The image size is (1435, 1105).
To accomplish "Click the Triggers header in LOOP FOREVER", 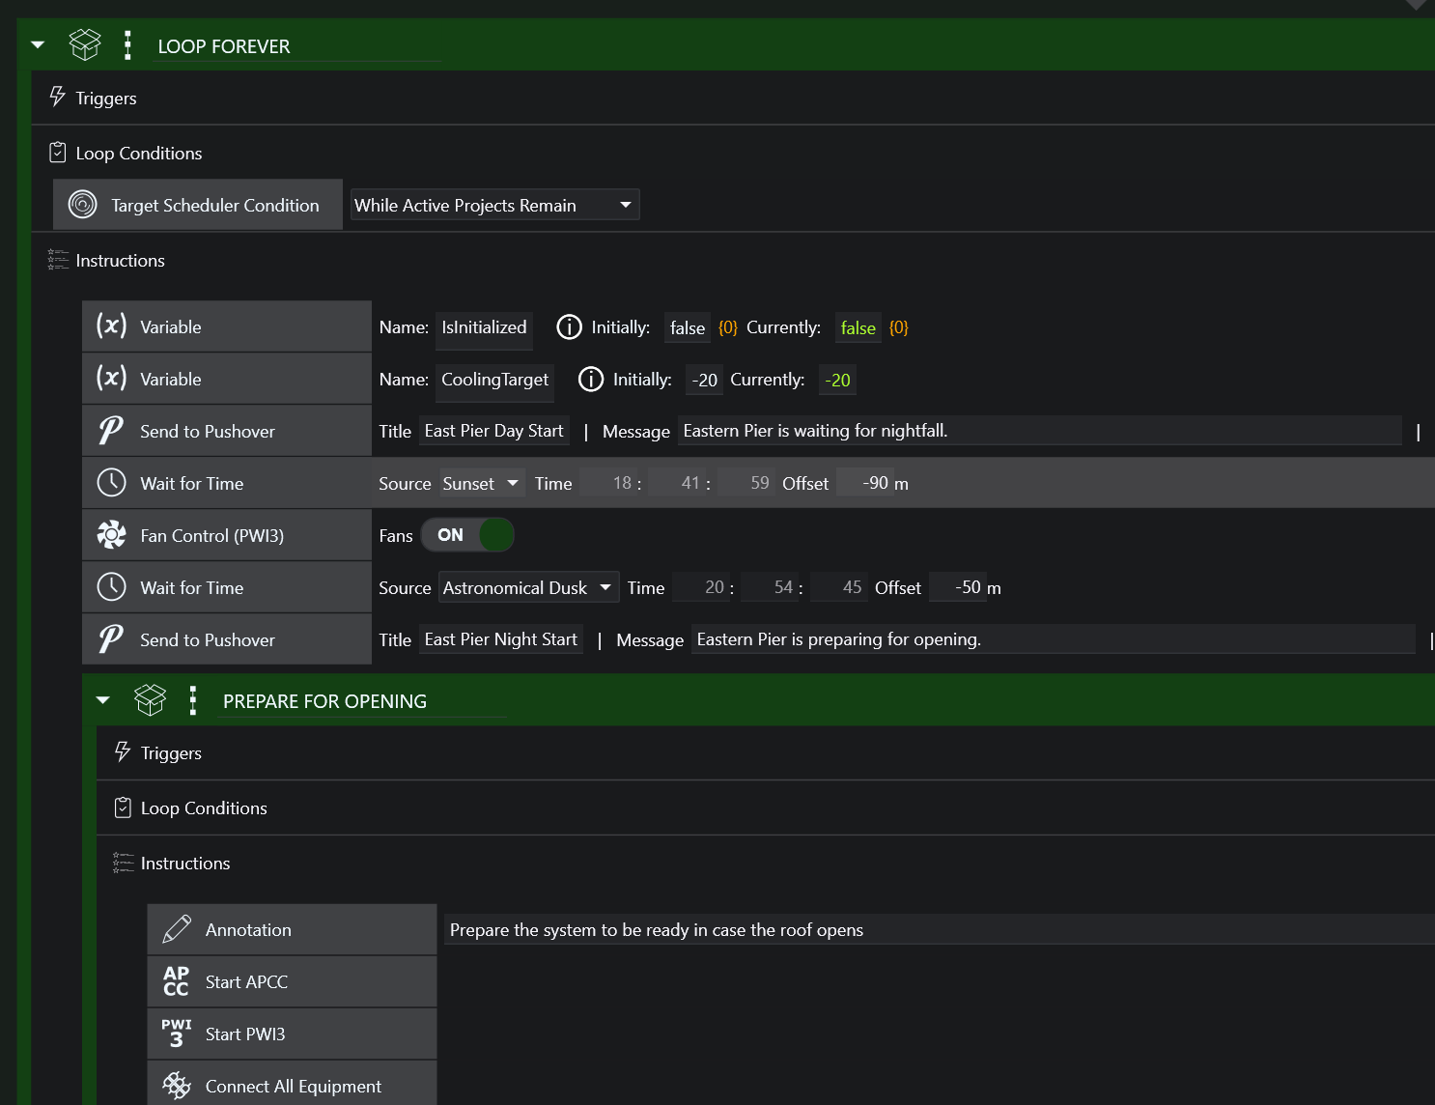I will [106, 98].
